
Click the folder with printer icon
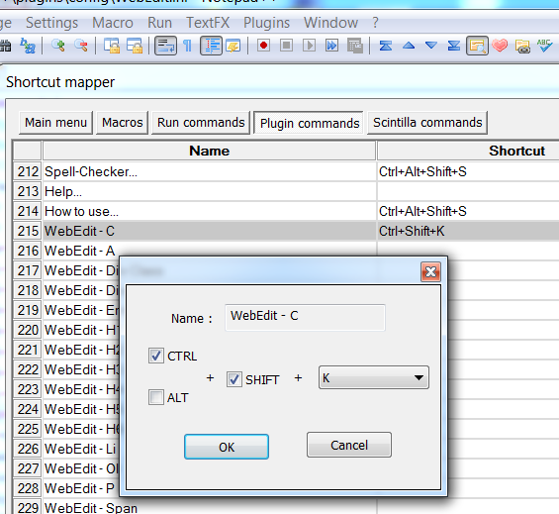(522, 46)
